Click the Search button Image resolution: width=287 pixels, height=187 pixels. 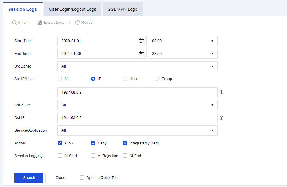click(x=29, y=178)
